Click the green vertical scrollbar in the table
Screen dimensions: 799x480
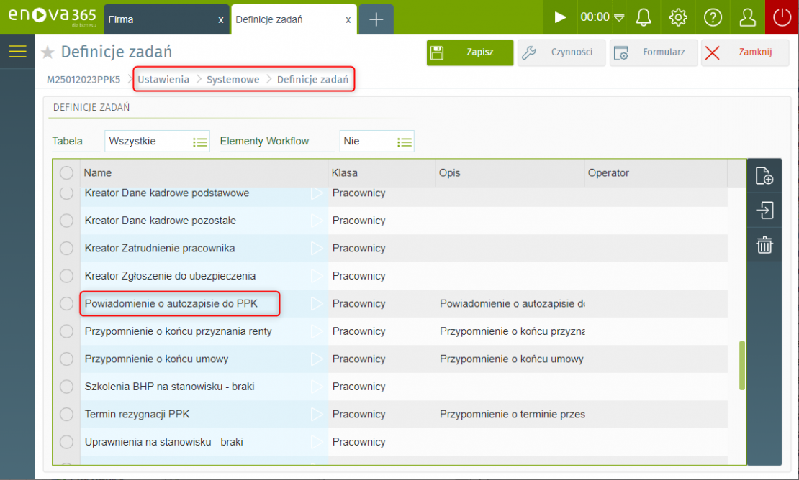pyautogui.click(x=742, y=366)
